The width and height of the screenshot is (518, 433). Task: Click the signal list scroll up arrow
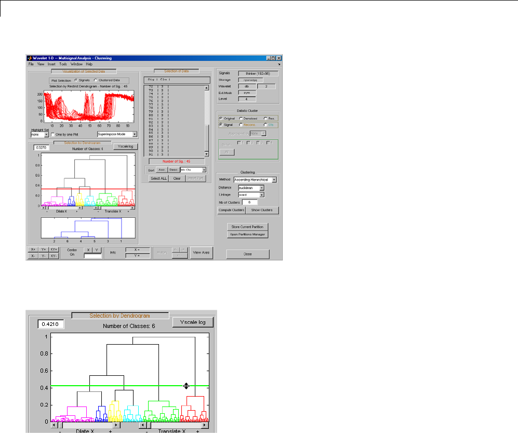click(206, 88)
